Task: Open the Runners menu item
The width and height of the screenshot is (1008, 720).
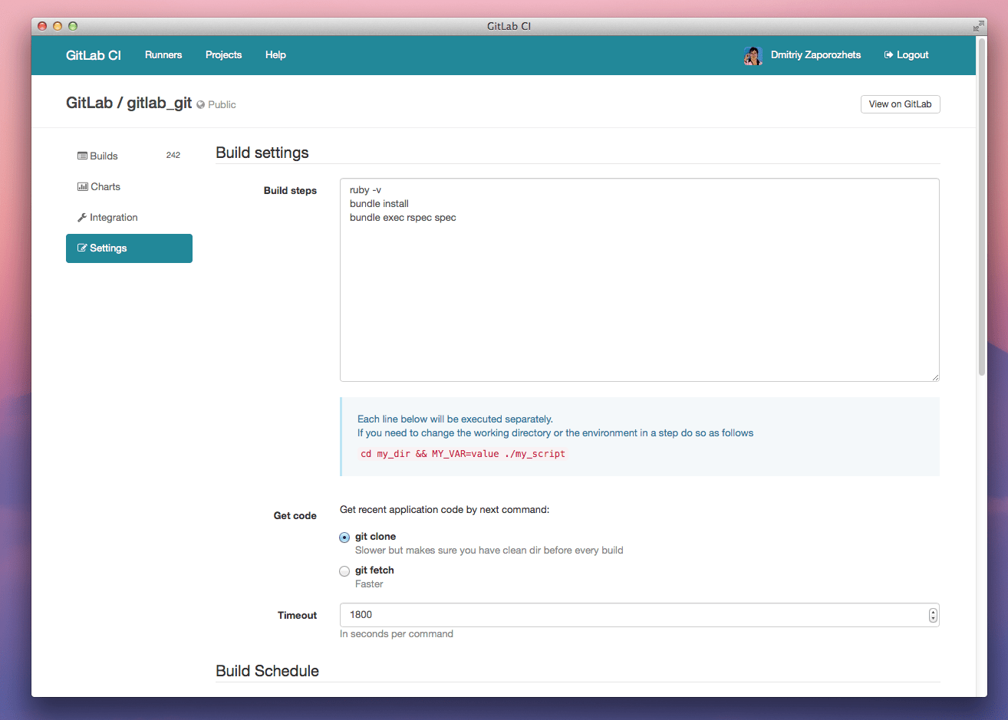Action: [x=163, y=55]
